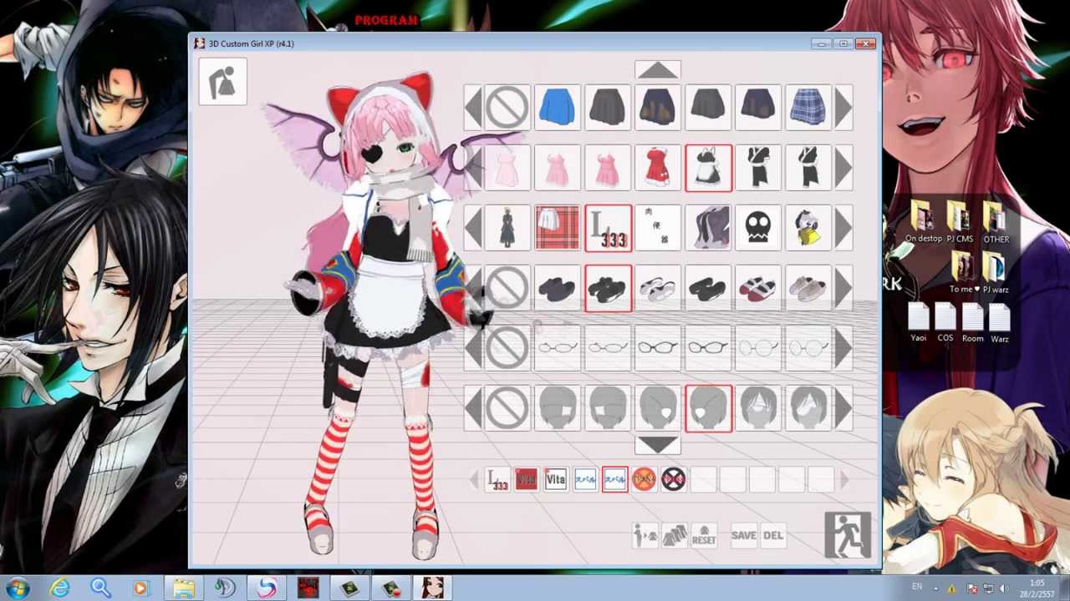
Task: Choose the red plaid skirt thumbnail
Action: tap(558, 228)
